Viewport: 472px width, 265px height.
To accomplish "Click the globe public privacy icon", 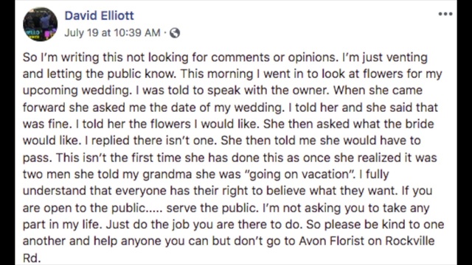I will [x=175, y=32].
